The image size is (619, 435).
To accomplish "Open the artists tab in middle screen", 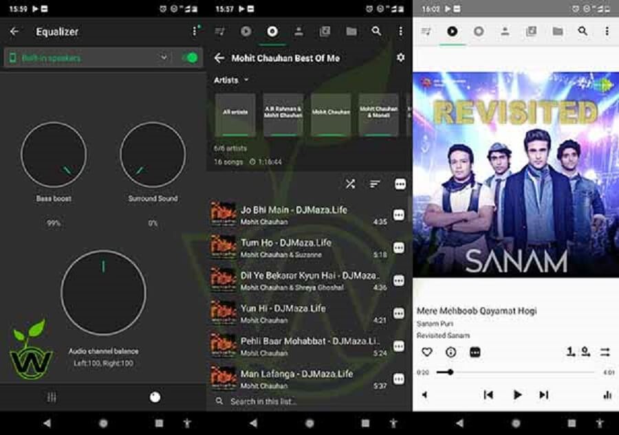I will [299, 32].
